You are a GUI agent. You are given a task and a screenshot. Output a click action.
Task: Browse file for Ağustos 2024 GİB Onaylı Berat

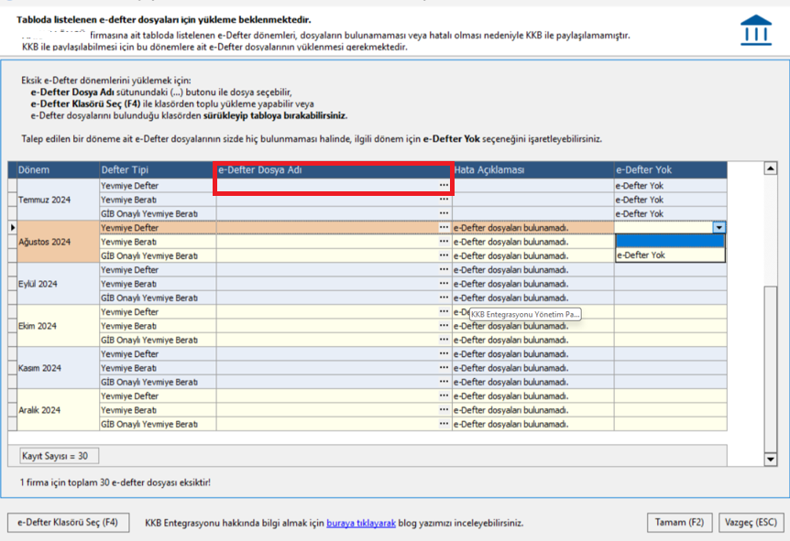[x=444, y=255]
